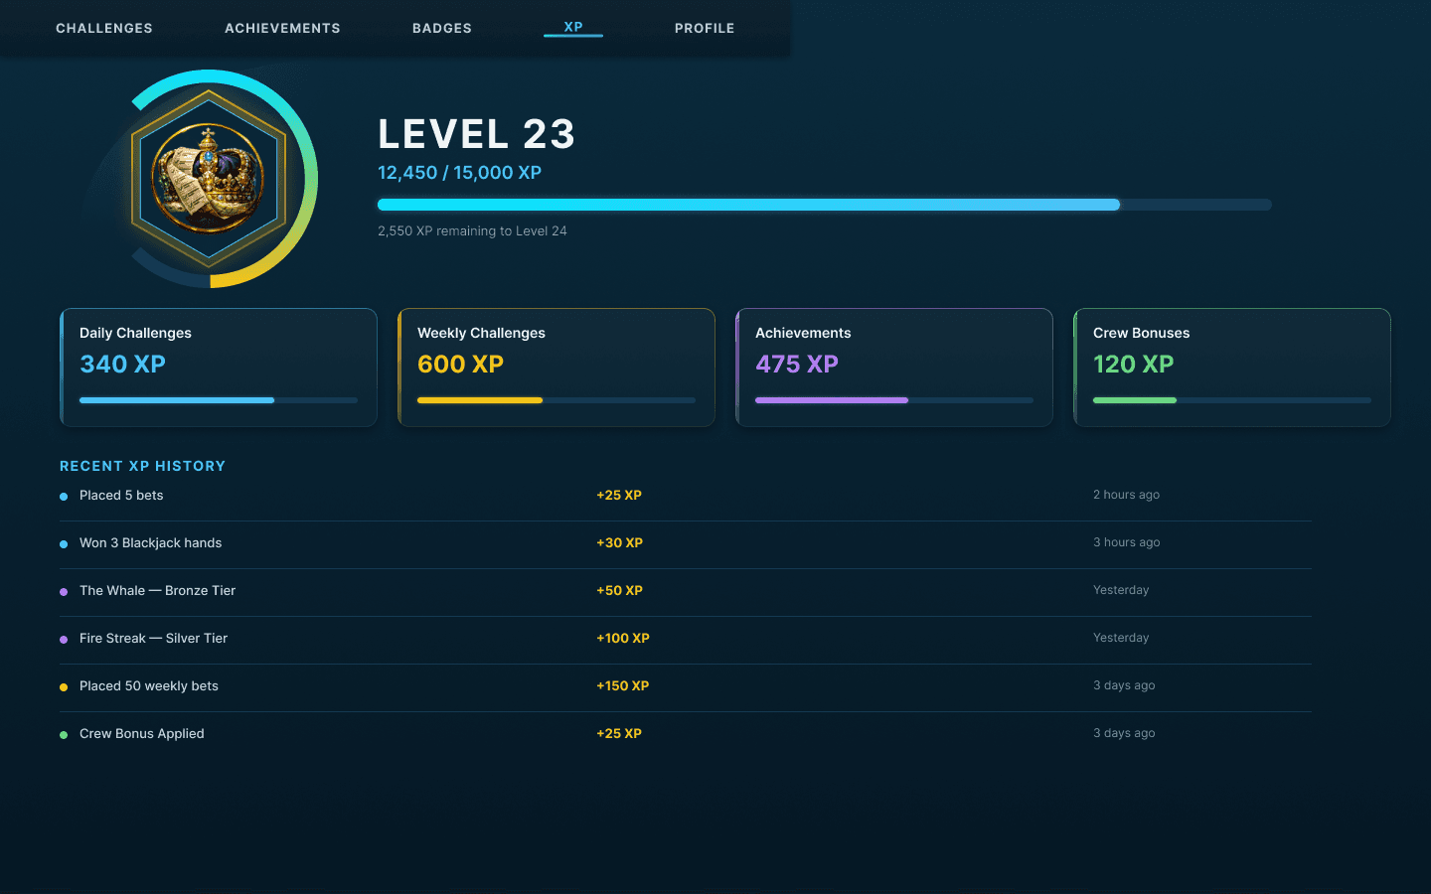Click the yellow dot beside "Placed 50 weekly bets"
This screenshot has width=1431, height=894.
(64, 687)
